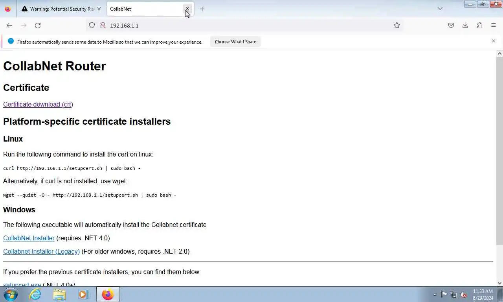Open Windows Explorer folder in taskbar
Image resolution: width=503 pixels, height=302 pixels.
[59, 294]
